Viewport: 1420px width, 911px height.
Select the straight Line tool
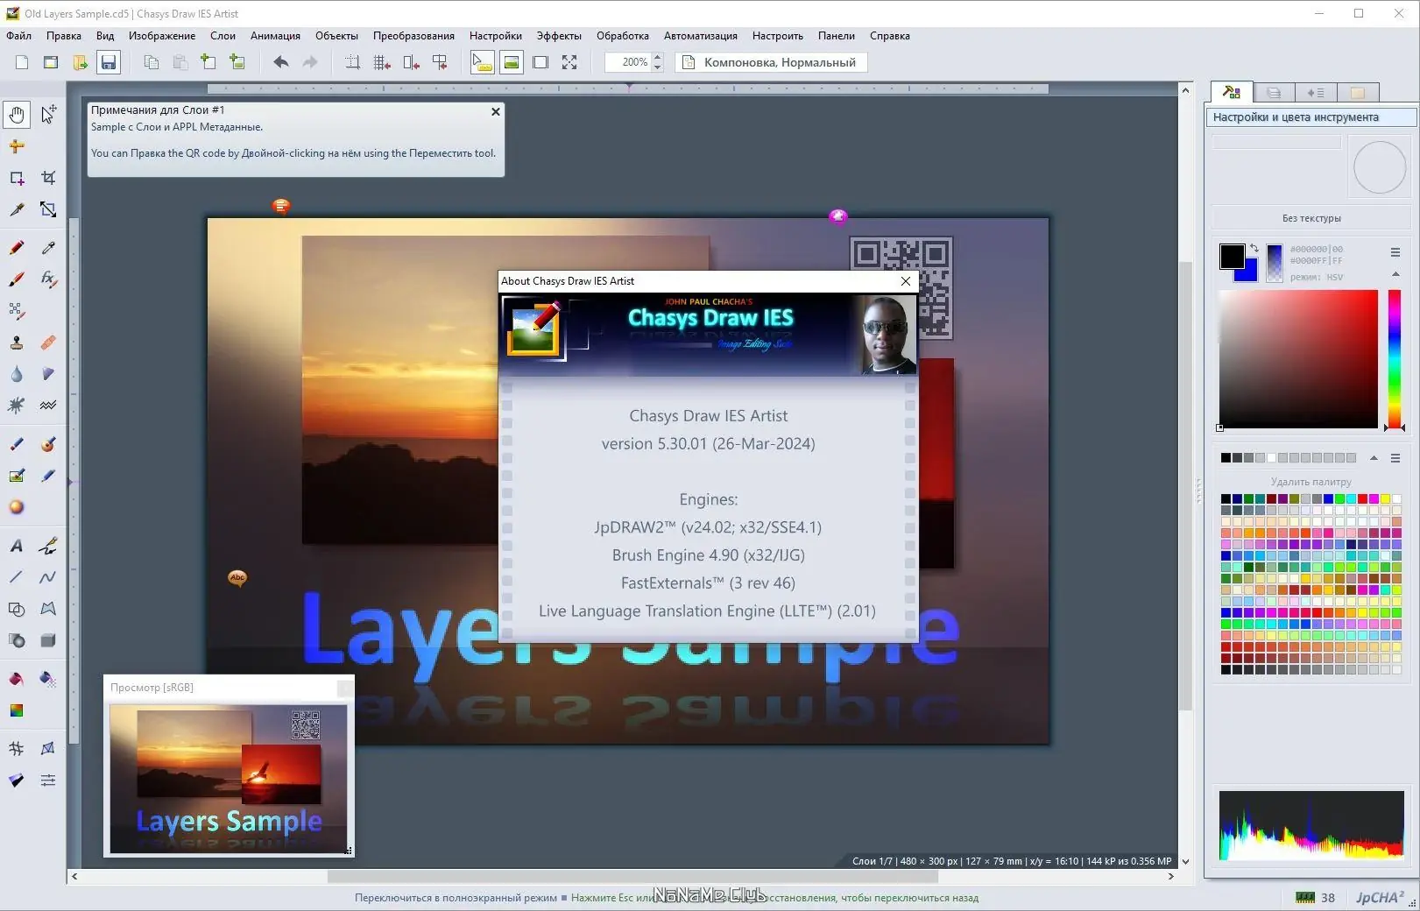tap(17, 577)
